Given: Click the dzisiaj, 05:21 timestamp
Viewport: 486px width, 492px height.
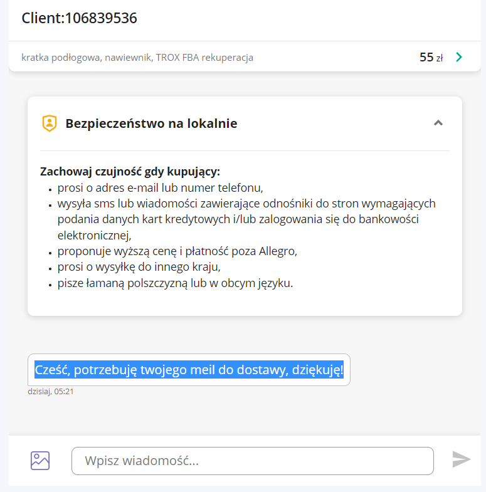Looking at the screenshot, I should (50, 391).
